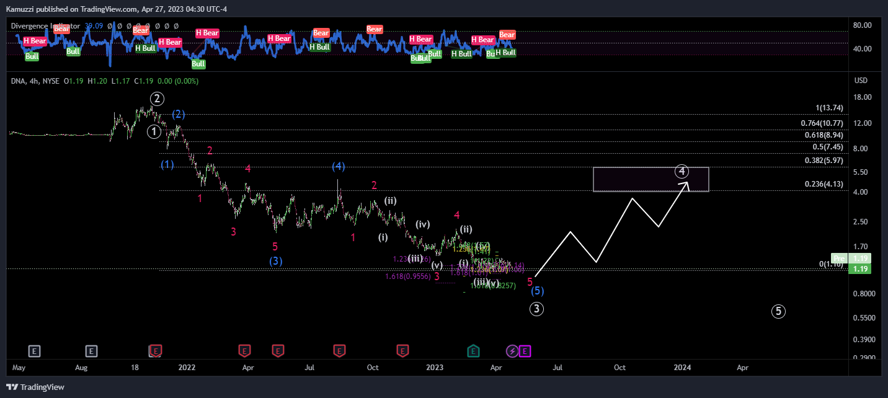
Task: Open the gray earnings marker above May
Action: click(35, 352)
